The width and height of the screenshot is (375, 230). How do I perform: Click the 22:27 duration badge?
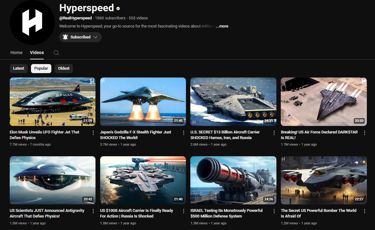tap(359, 199)
